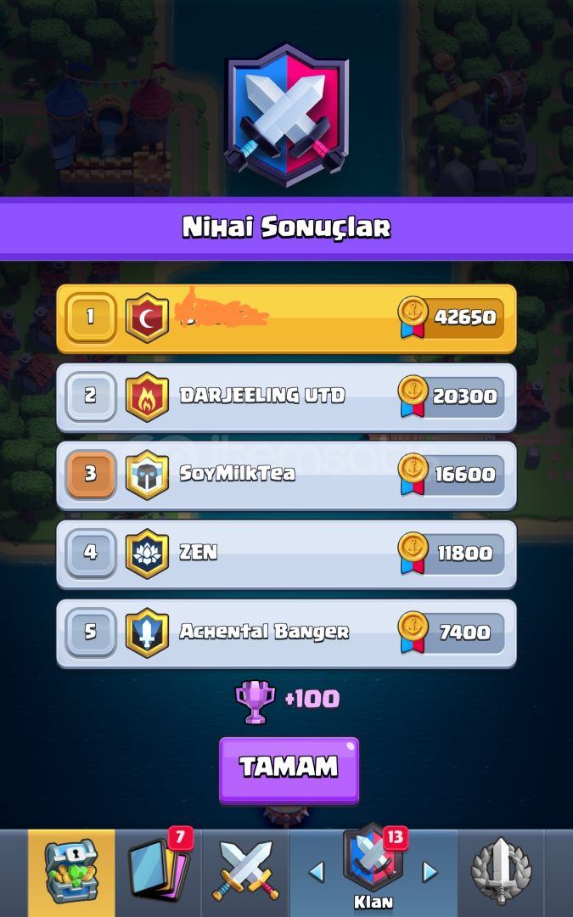The height and width of the screenshot is (917, 573).
Task: Click the left arrow beside Klan
Action: click(317, 872)
